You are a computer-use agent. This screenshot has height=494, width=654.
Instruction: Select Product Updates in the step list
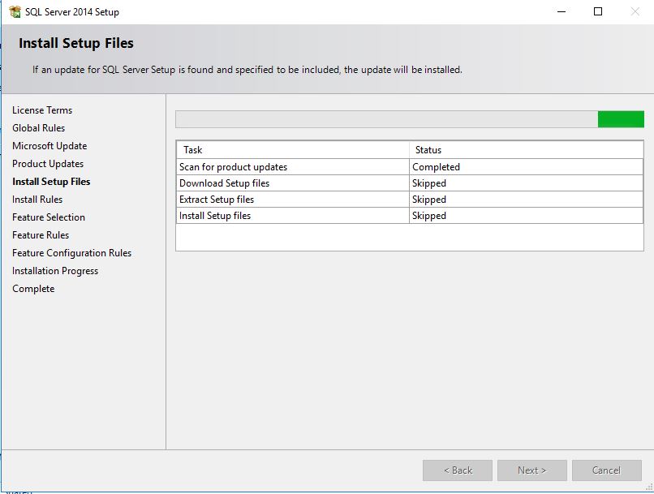tap(48, 164)
